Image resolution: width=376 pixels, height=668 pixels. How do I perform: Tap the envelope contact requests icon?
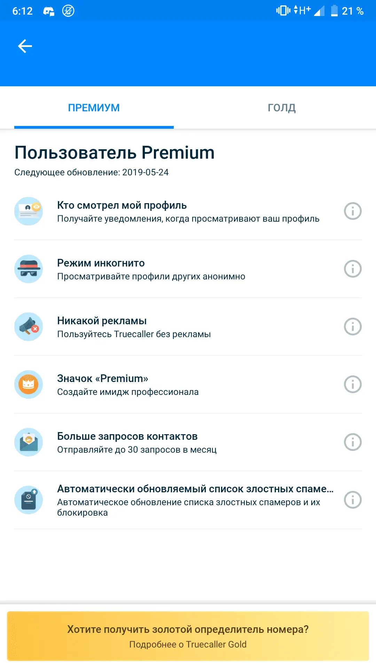point(29,442)
